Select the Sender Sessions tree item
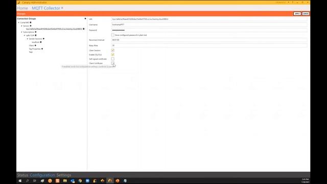Viewport: 327px width, 184px height. (x=35, y=39)
